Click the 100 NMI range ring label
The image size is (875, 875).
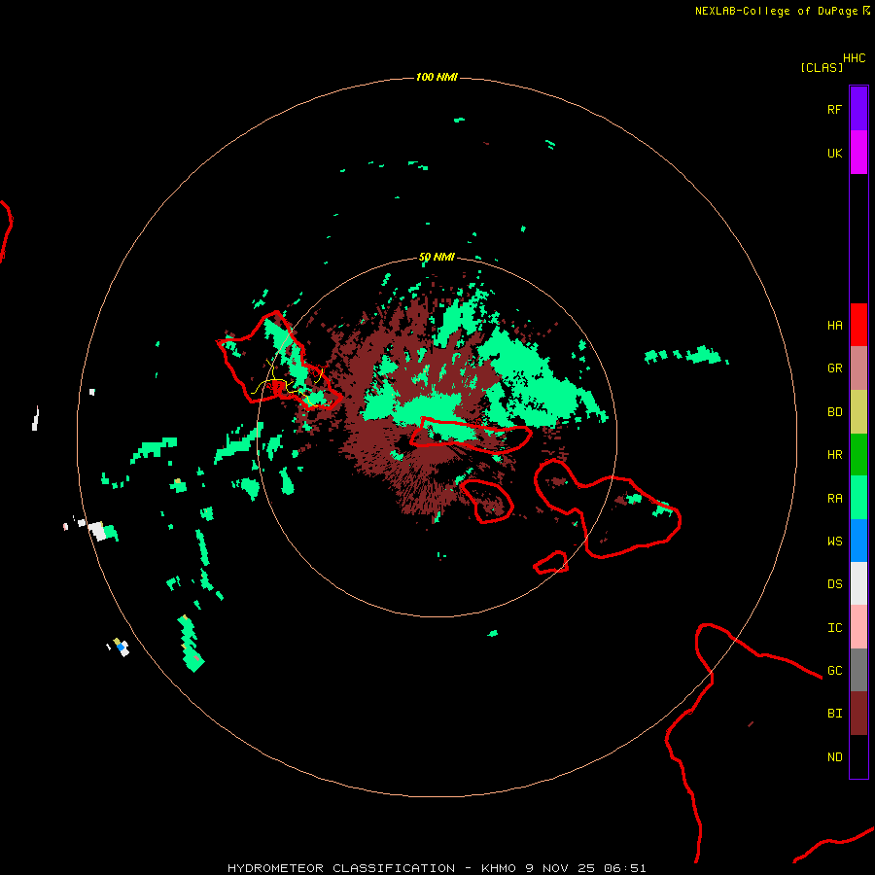(x=437, y=77)
